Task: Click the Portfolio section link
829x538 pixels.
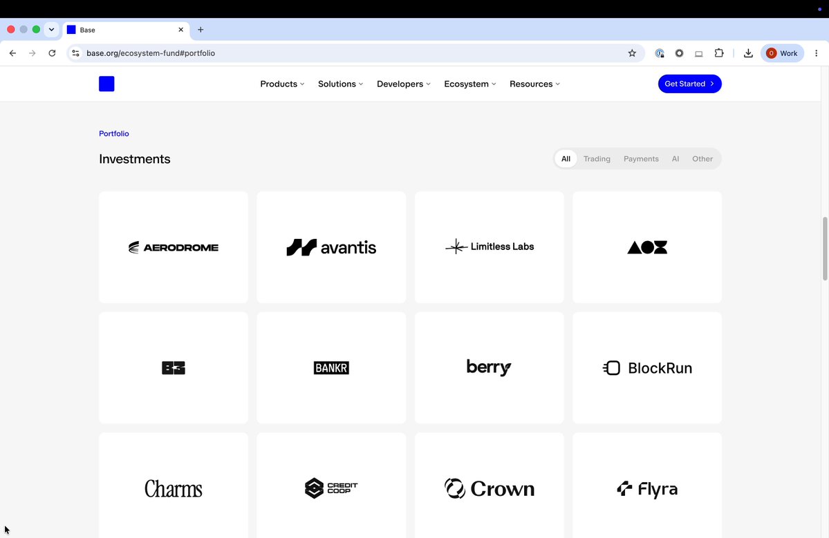Action: coord(113,133)
